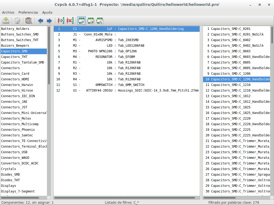Select Connectors_HDMI library
Image resolution: width=274 pixels, height=205 pixels.
(24, 79)
